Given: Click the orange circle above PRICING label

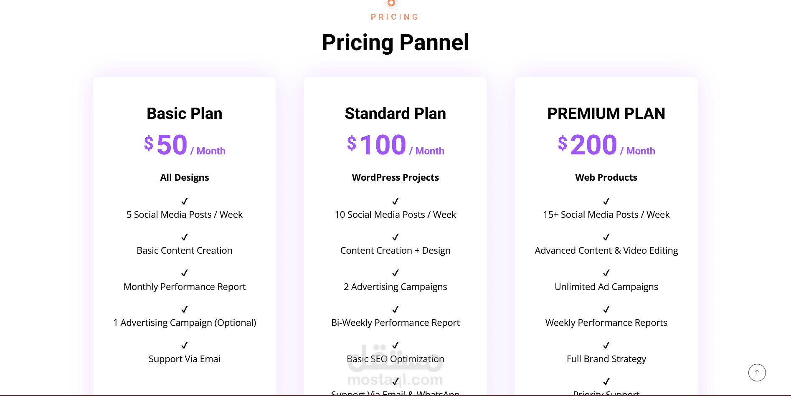Looking at the screenshot, I should [x=391, y=3].
